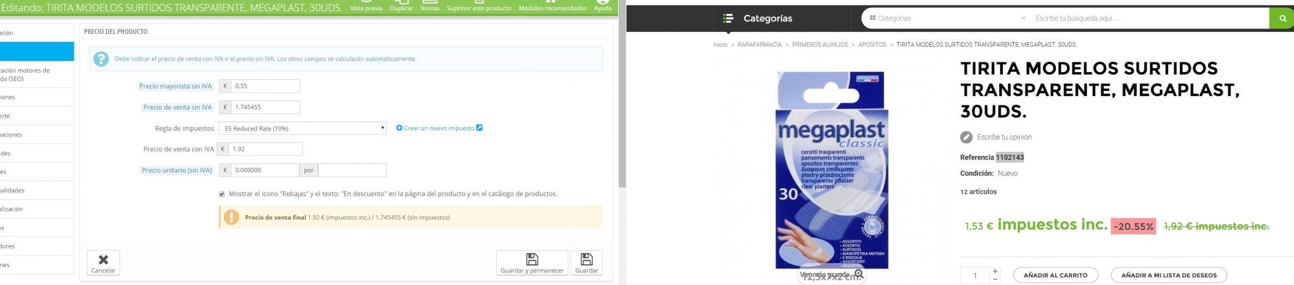Screen dimensions: 1294x285
Task: Click Escribe tu opinión link
Action: [1004, 137]
